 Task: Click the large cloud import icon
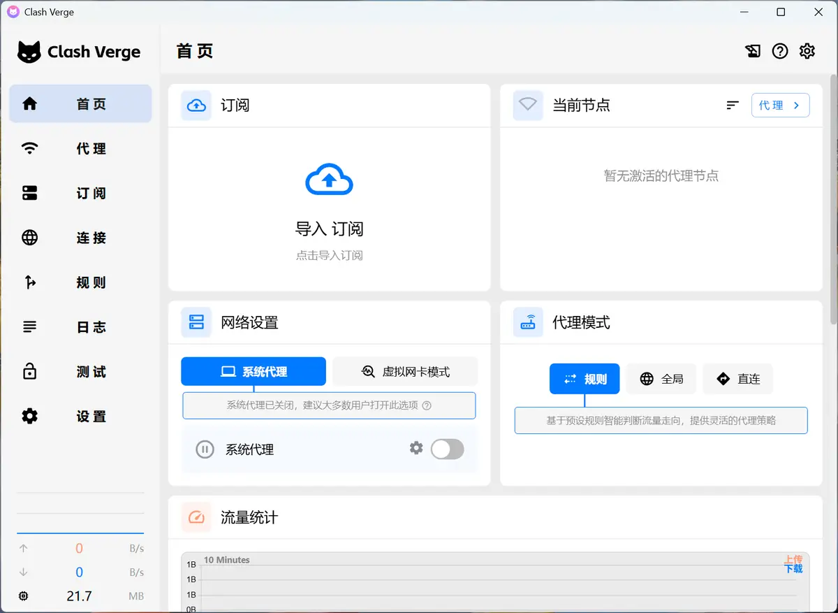click(x=330, y=180)
